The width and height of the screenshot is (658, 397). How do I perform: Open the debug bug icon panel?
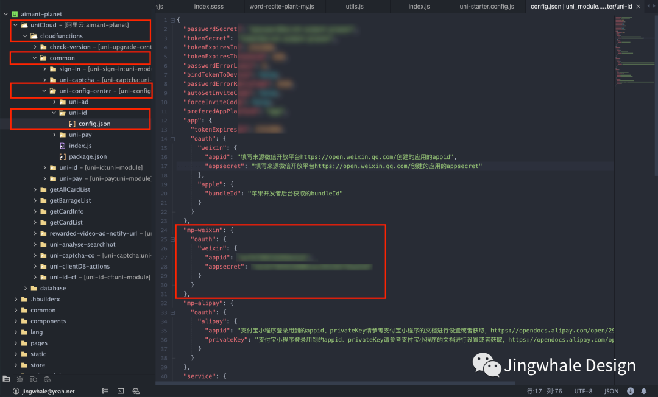click(x=20, y=379)
